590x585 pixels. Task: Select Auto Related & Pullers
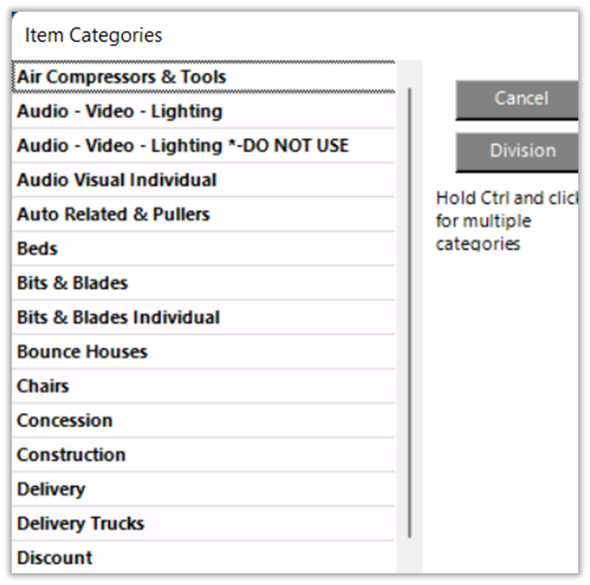pos(113,215)
